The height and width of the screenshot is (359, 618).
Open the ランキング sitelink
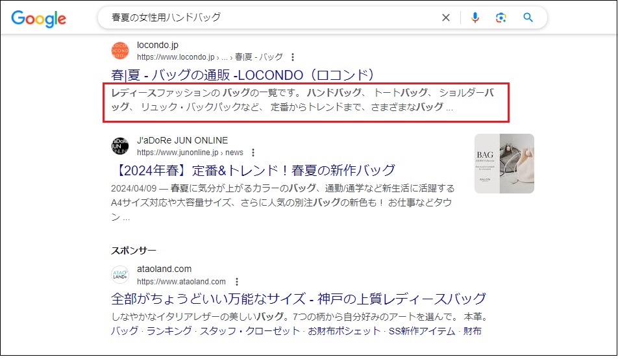[169, 331]
